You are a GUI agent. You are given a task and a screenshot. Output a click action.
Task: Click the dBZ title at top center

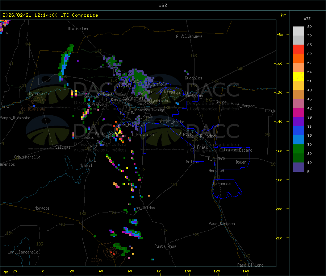point(163,5)
